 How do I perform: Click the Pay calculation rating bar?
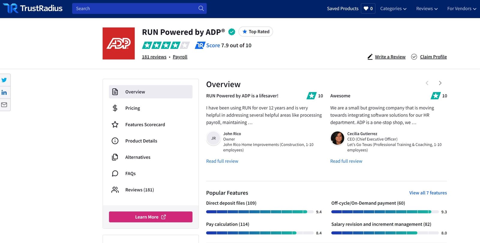[260, 233]
